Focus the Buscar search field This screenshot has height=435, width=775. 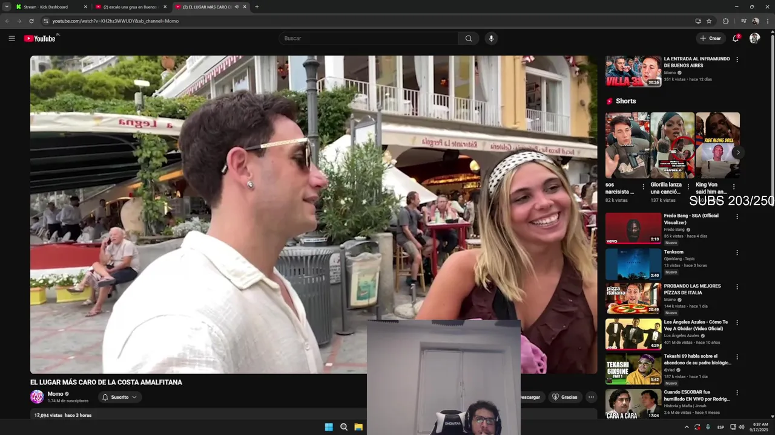369,38
